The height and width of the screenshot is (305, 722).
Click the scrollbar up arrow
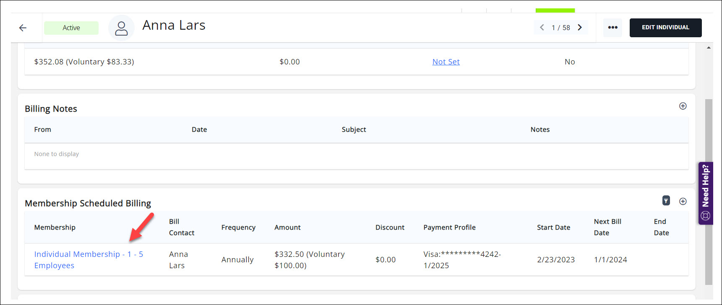709,48
